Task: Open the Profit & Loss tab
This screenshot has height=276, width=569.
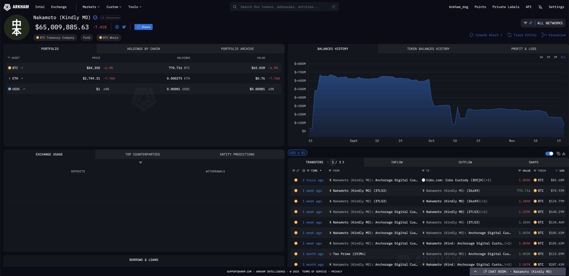Action: click(523, 49)
